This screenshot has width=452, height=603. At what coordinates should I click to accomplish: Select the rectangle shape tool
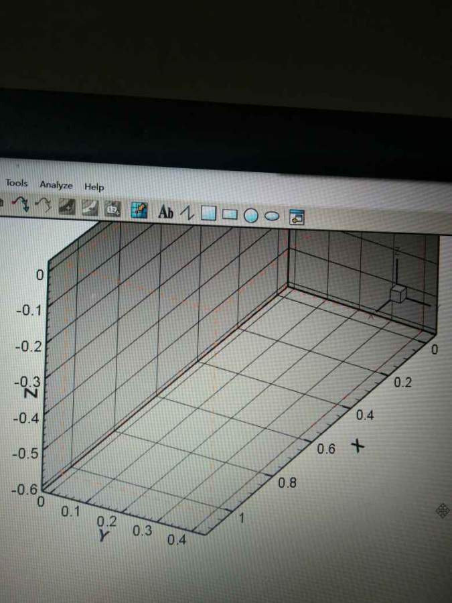[230, 214]
